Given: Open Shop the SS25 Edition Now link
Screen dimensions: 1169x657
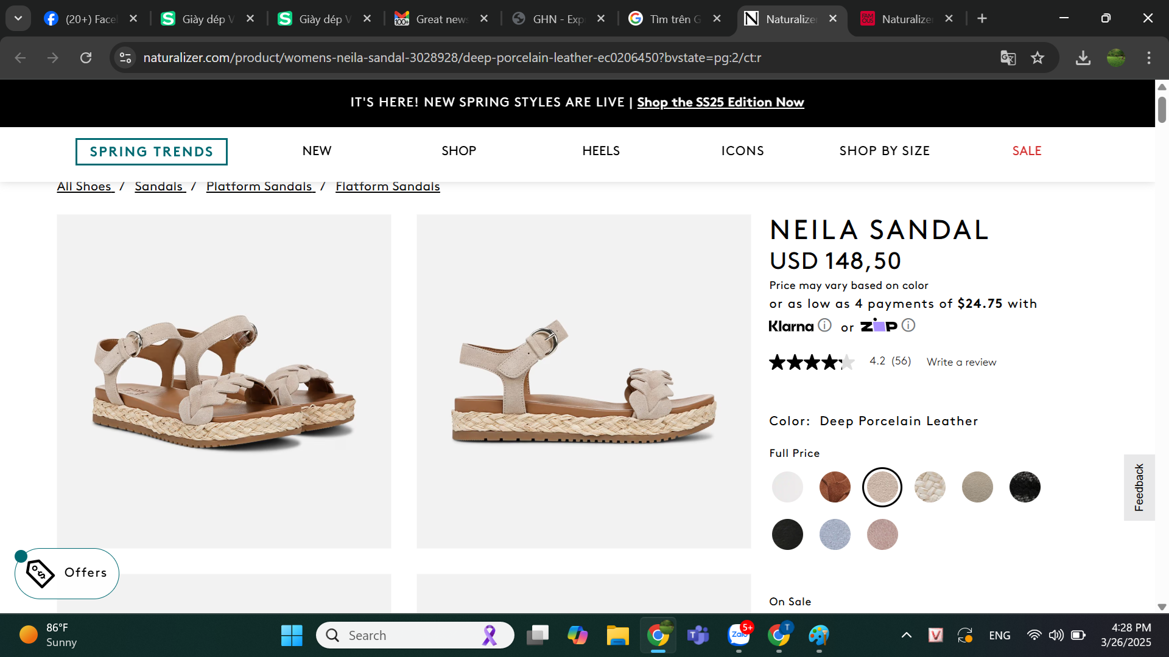Looking at the screenshot, I should pyautogui.click(x=720, y=102).
